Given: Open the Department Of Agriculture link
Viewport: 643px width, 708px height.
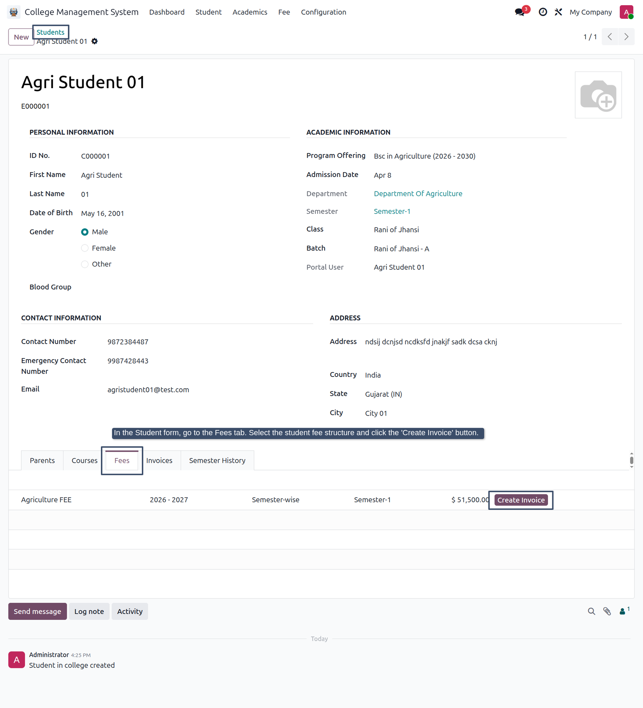Looking at the screenshot, I should click(418, 194).
